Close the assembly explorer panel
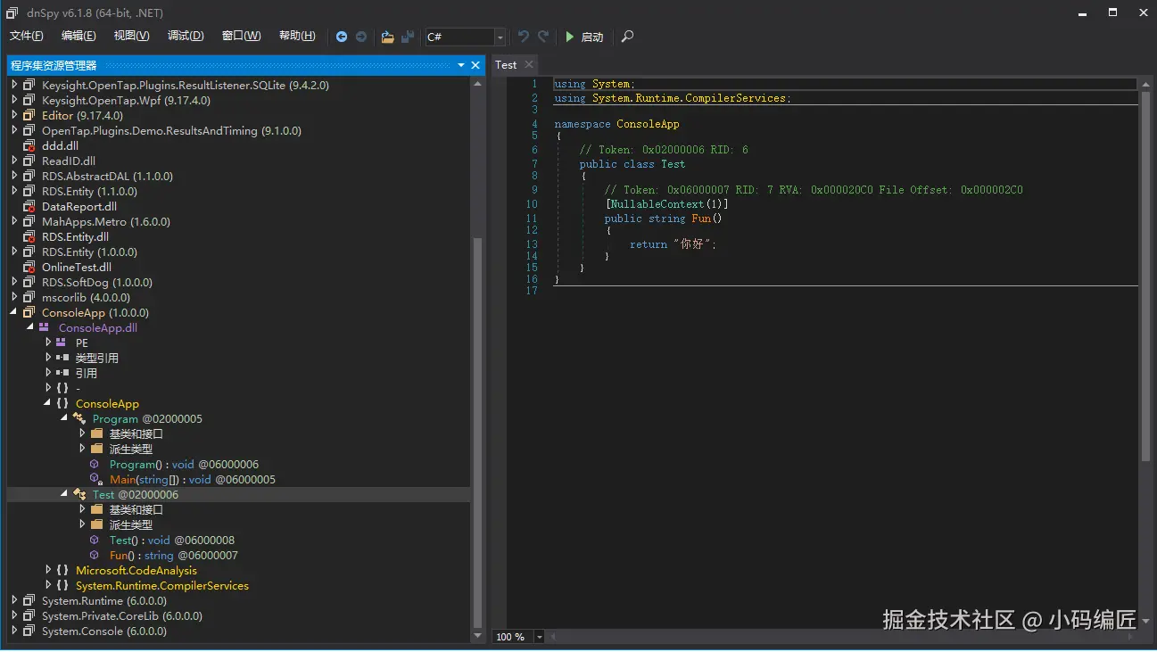 pyautogui.click(x=475, y=65)
